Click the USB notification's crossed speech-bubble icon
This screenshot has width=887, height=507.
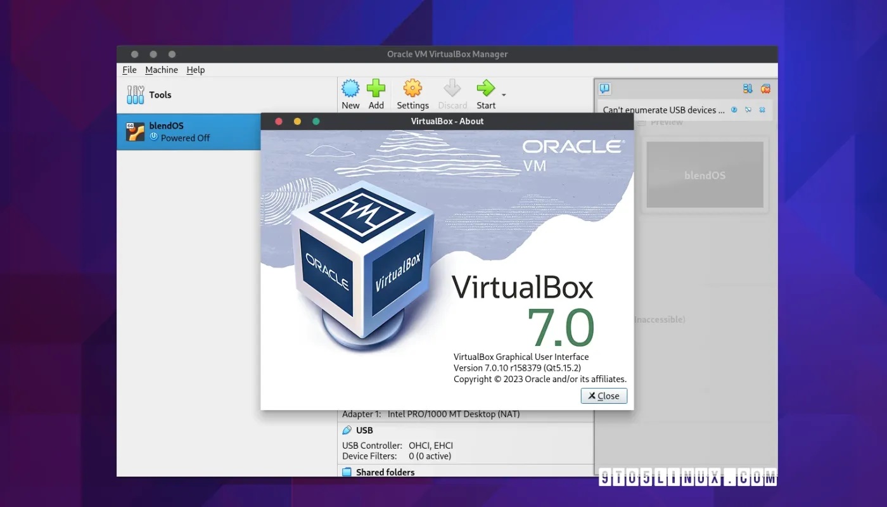748,110
